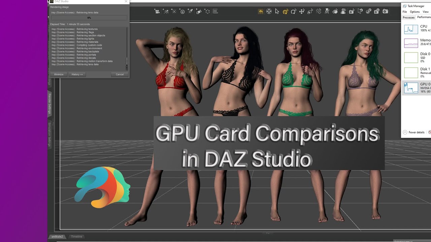Click the Create New Spotlight icon
The height and width of the screenshot is (242, 431).
pyautogui.click(x=166, y=11)
